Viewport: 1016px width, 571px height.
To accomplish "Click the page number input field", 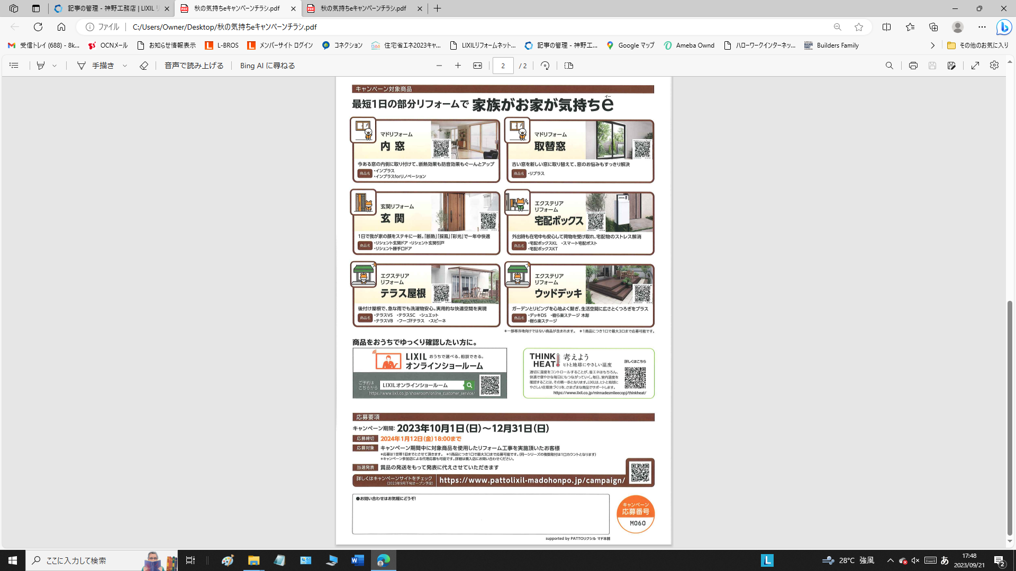I will click(503, 66).
